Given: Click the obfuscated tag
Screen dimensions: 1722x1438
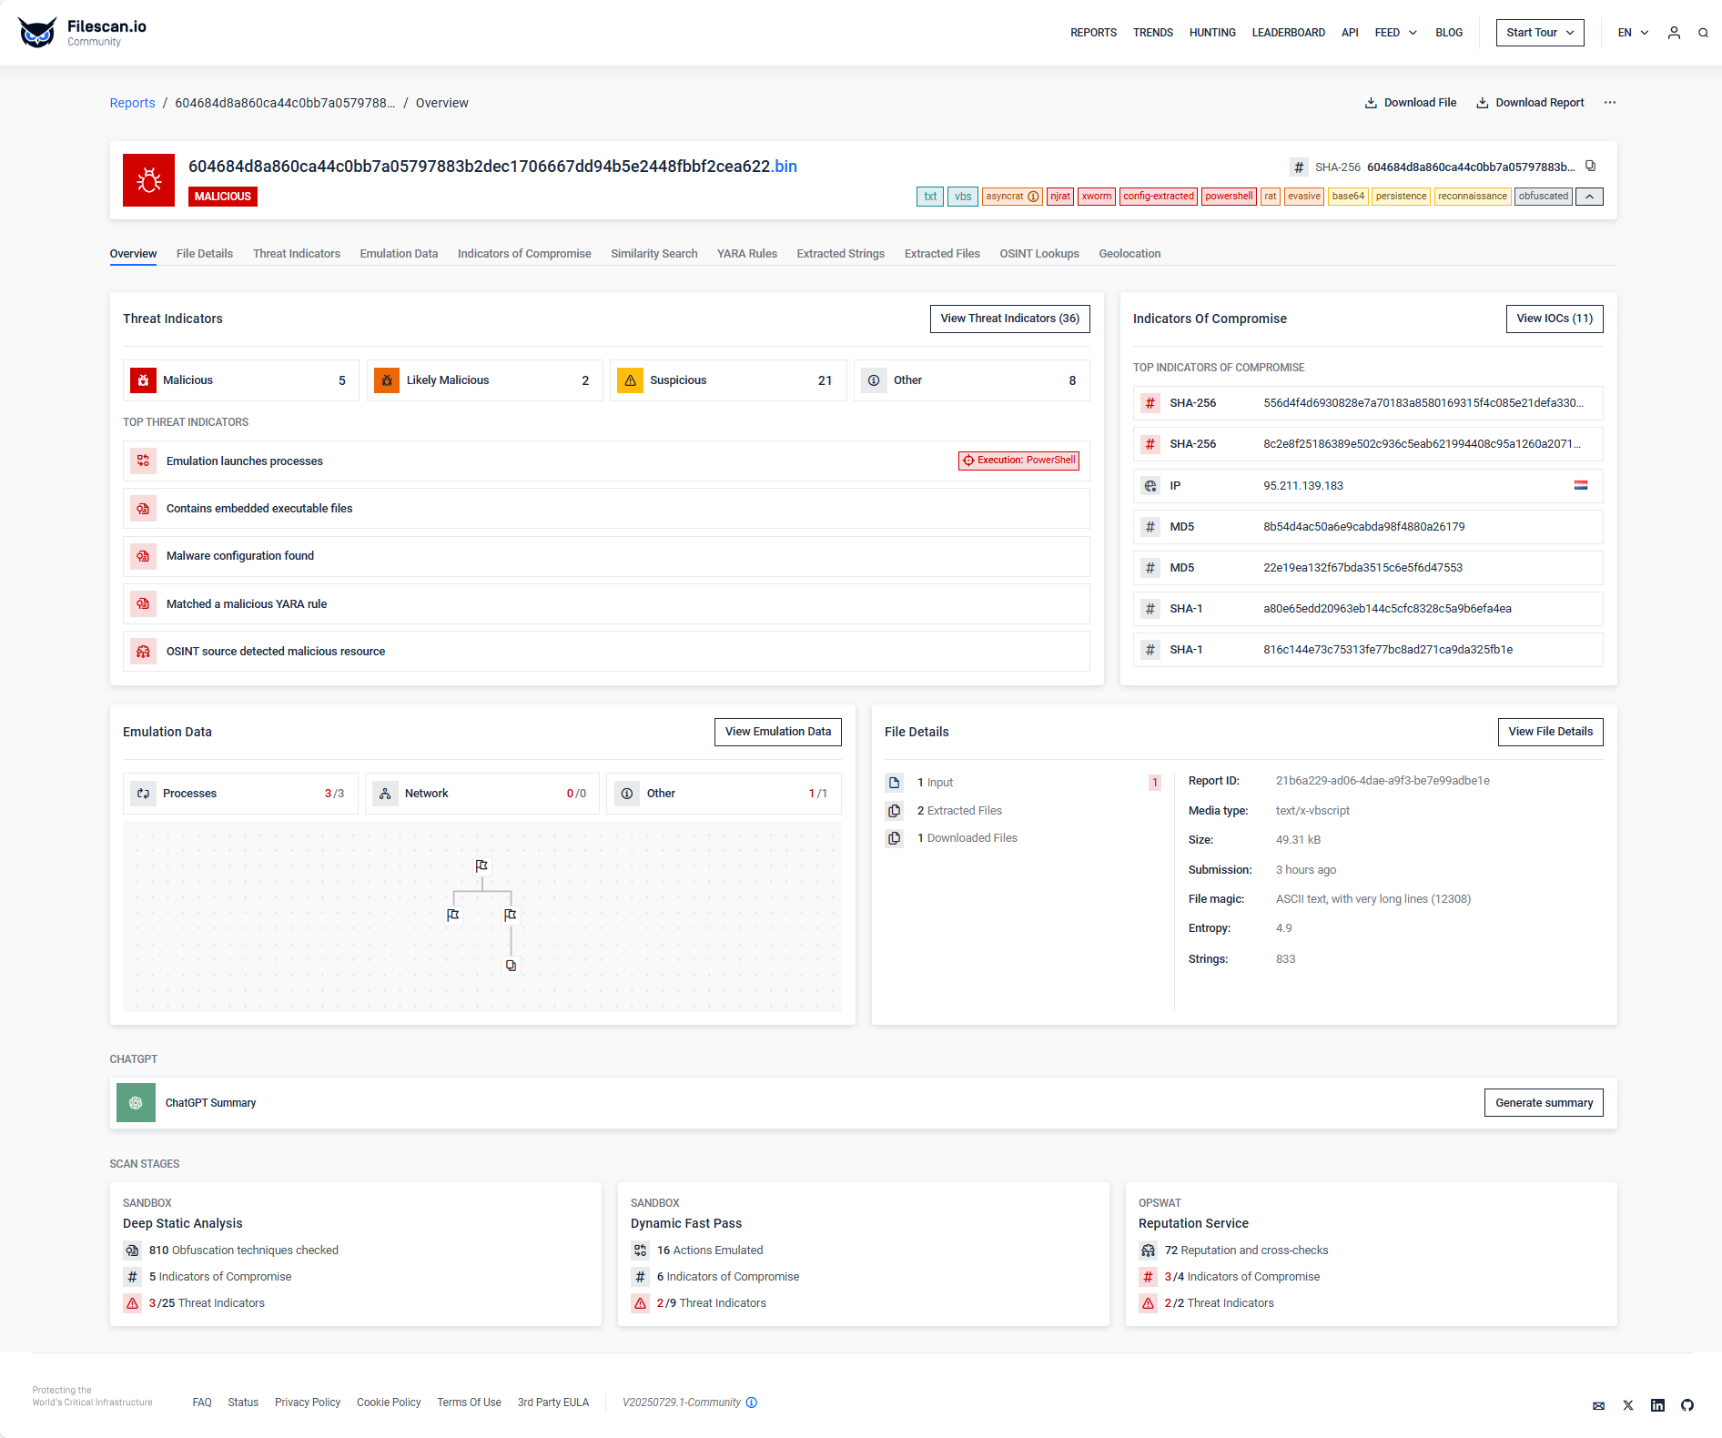Looking at the screenshot, I should pos(1544,197).
